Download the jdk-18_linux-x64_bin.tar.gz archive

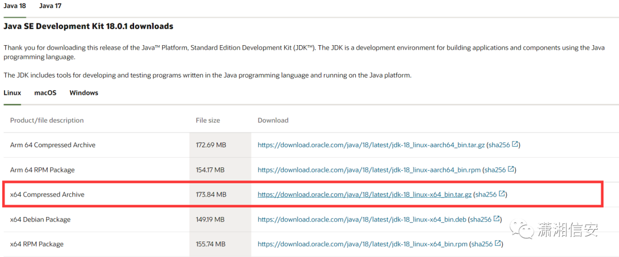(365, 194)
